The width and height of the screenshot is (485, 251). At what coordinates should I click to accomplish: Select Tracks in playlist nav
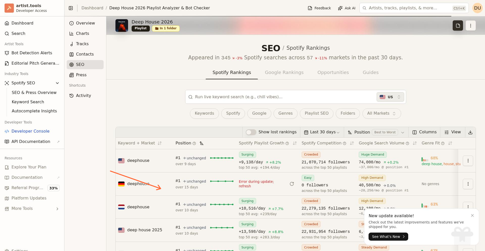[85, 44]
